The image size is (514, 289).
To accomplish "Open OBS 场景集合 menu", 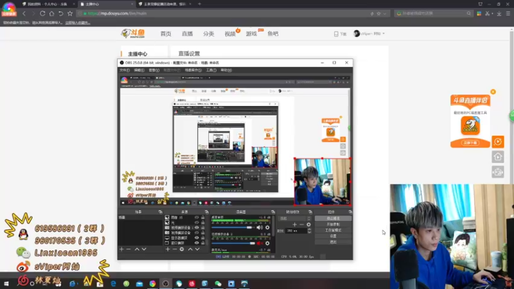I will point(193,70).
